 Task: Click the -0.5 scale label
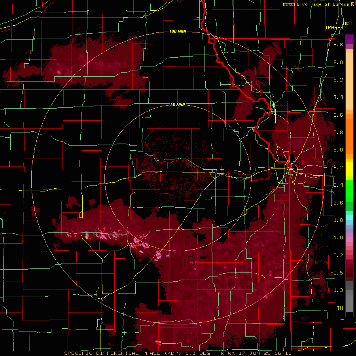pyautogui.click(x=337, y=273)
